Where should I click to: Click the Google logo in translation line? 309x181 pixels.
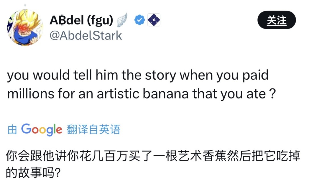click(x=42, y=129)
